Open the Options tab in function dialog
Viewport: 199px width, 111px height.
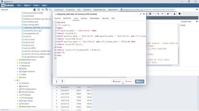point(84,18)
